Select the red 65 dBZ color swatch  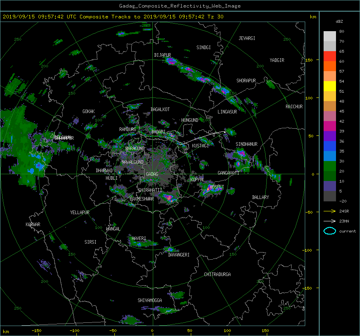point(330,56)
